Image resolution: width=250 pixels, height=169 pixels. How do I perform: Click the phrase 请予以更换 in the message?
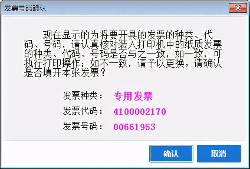click(x=161, y=64)
